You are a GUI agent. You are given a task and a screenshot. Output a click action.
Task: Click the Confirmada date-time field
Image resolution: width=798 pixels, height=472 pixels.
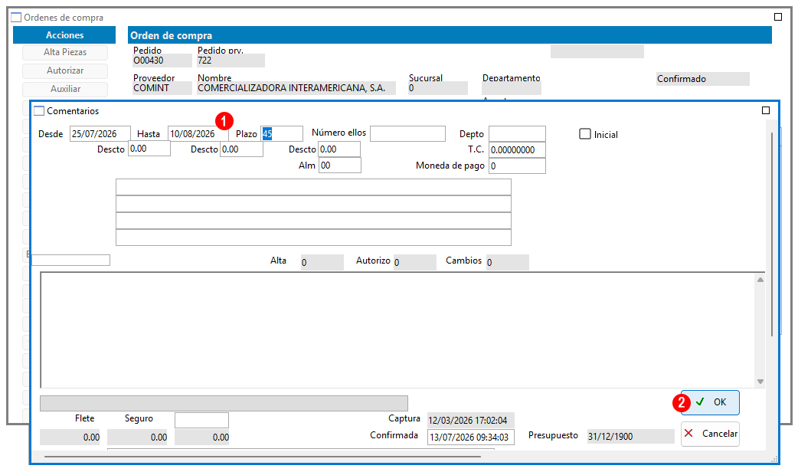point(471,437)
